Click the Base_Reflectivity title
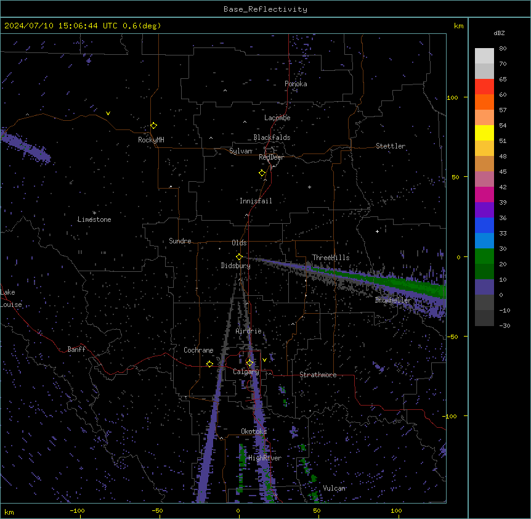The height and width of the screenshot is (519, 531). pos(265,9)
